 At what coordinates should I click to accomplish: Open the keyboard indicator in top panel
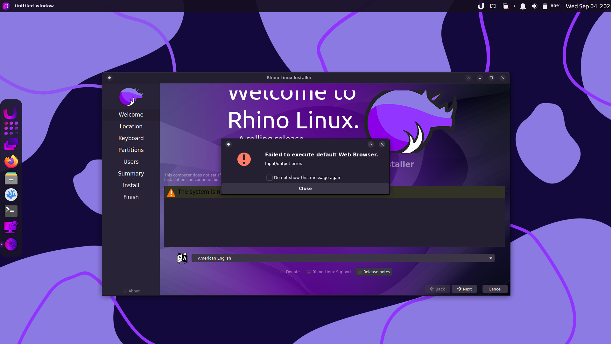(493, 6)
